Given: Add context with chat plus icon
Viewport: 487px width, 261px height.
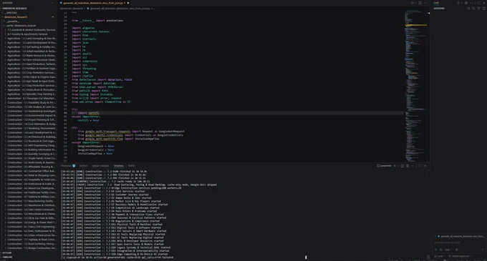Looking at the screenshot, I should tap(435, 250).
